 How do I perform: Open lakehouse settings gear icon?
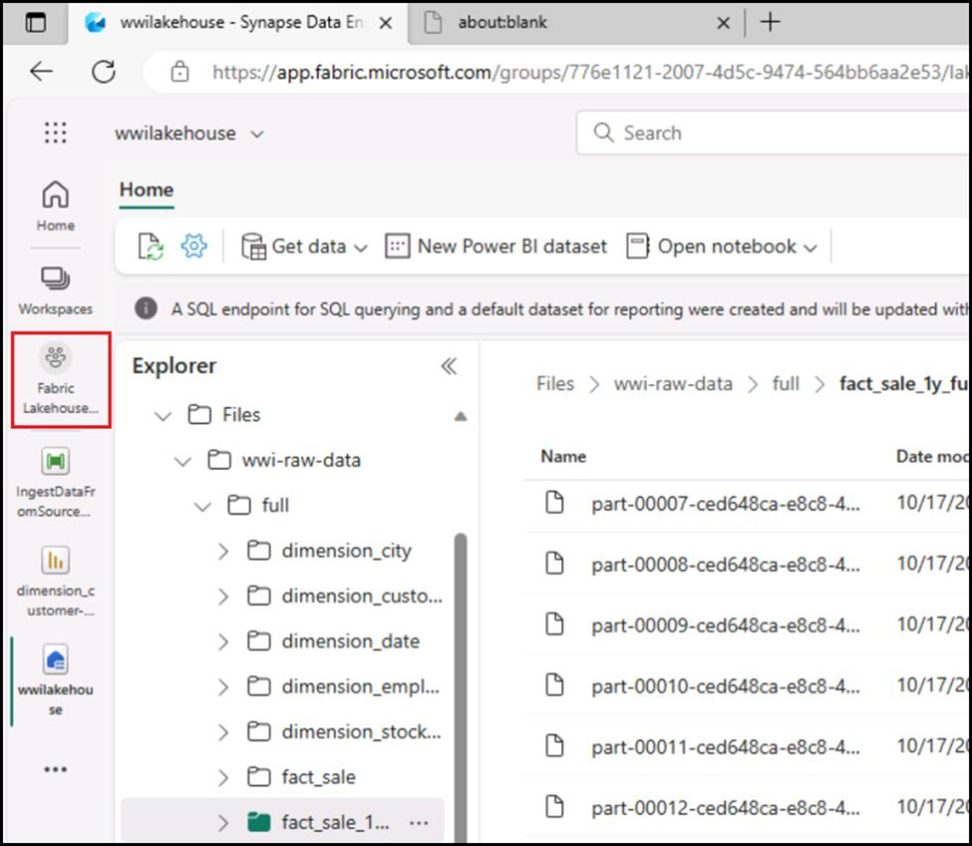(193, 246)
